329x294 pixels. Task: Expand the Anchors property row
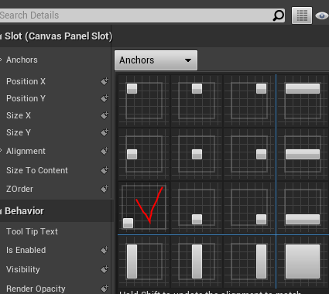tap(1, 60)
